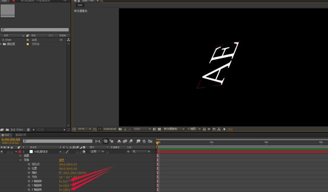Expand the 固态层 folder in project panel
The image size is (328, 192).
click(x=1, y=44)
